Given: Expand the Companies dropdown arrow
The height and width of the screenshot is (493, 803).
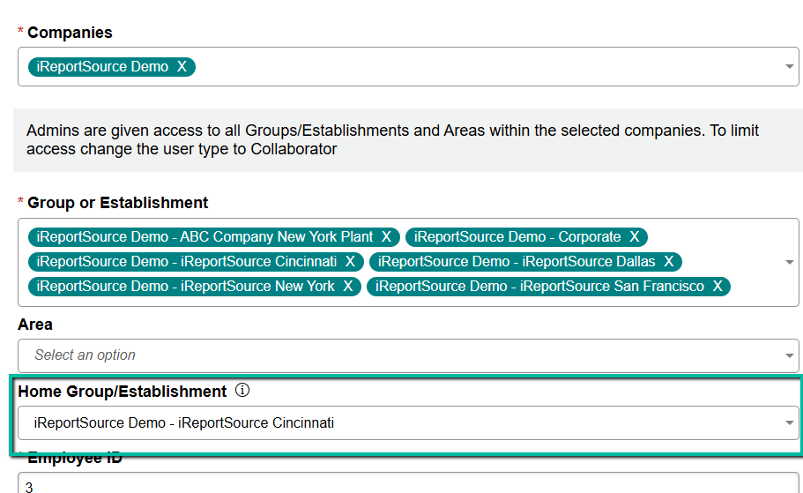Looking at the screenshot, I should pos(789,67).
